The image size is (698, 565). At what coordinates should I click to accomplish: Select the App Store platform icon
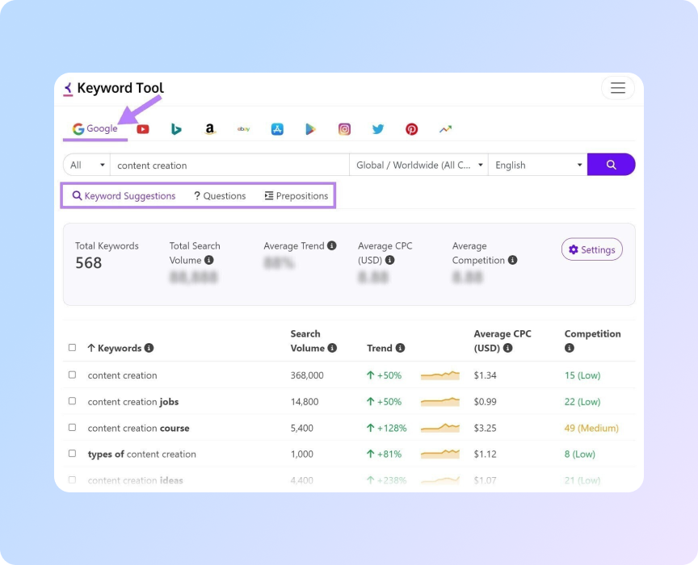[277, 128]
